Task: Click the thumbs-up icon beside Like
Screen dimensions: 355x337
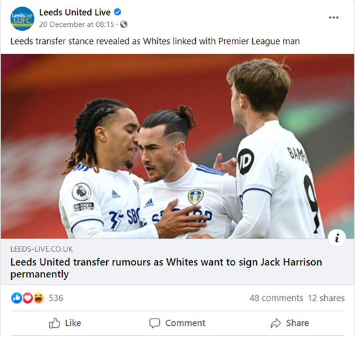Action: tap(54, 323)
